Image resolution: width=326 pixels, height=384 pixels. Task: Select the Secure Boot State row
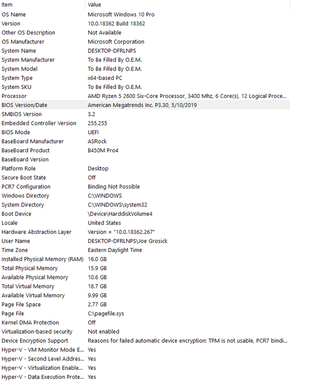(x=145, y=178)
